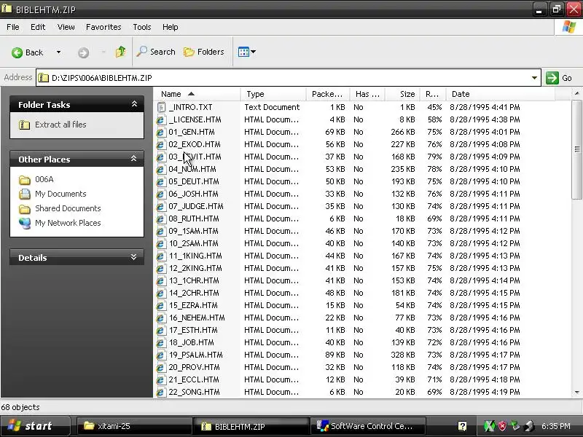Screen dimensions: 583x437
Task: Open the Search pane
Action: pyautogui.click(x=156, y=52)
